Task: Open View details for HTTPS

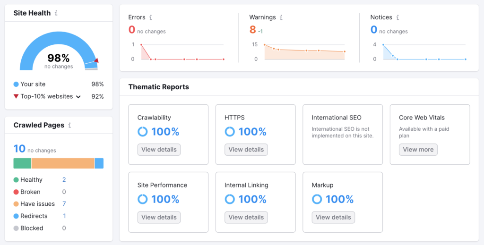Action: tap(246, 150)
